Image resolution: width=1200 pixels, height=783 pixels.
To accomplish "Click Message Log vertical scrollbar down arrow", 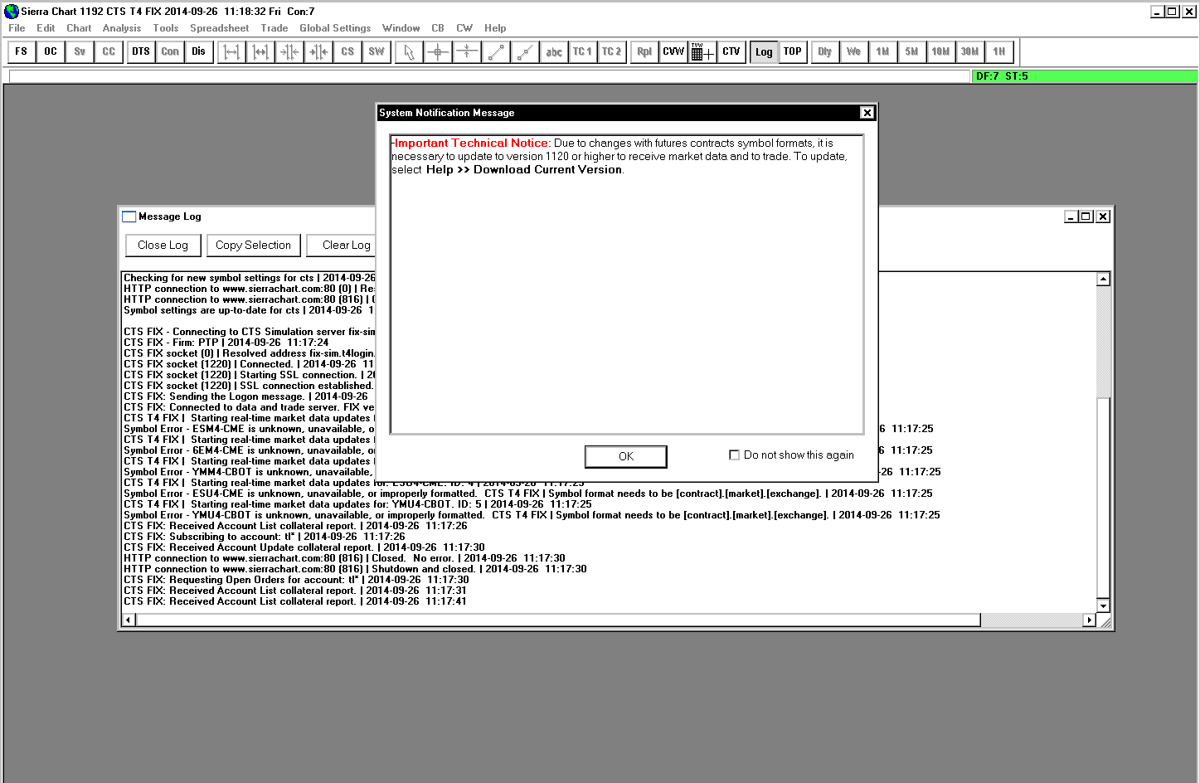I will coord(1103,605).
